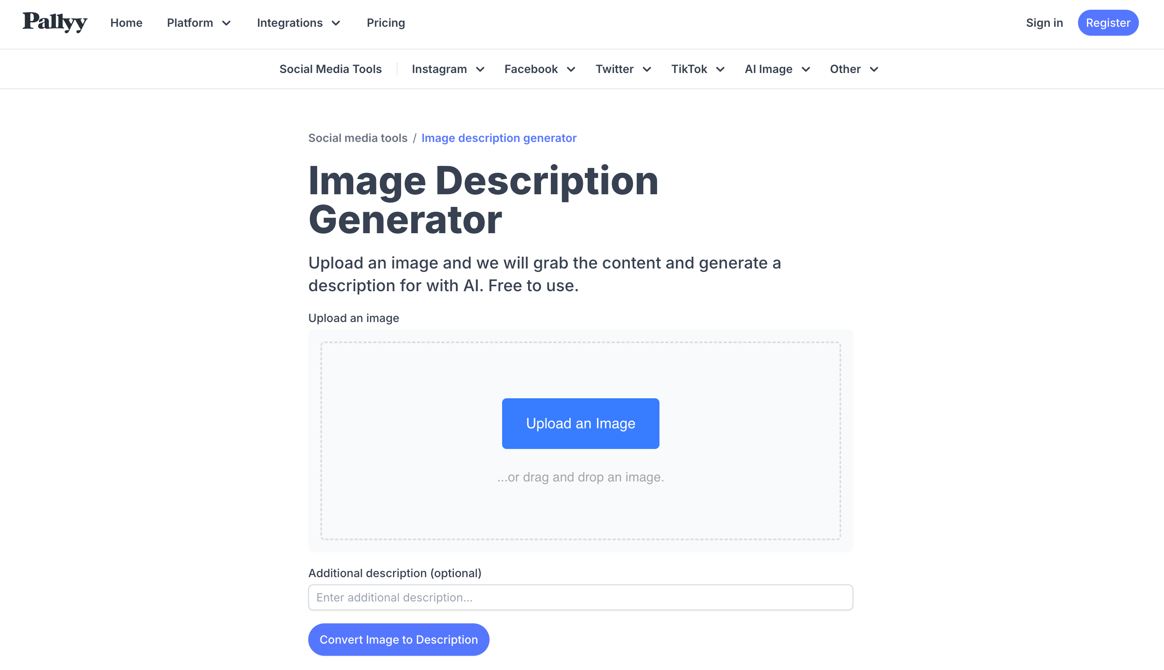
Task: Click the Sign in link
Action: coord(1044,22)
